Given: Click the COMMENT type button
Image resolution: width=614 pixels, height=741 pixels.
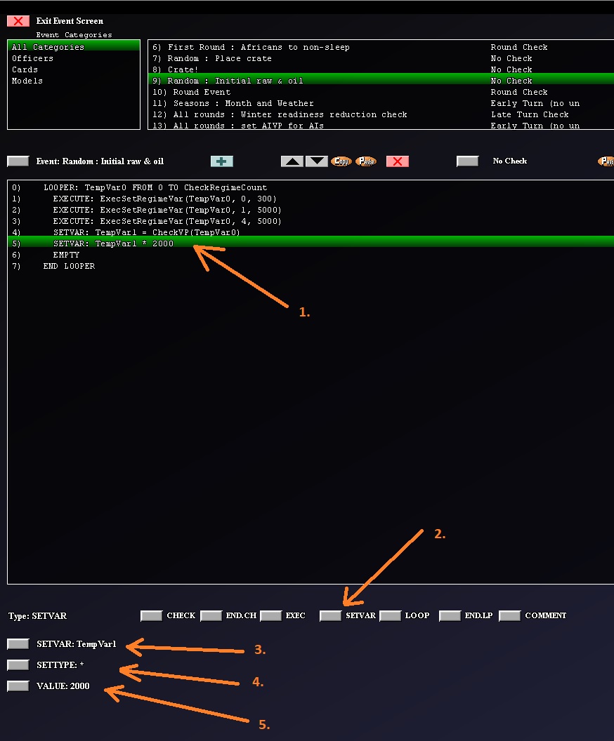Looking at the screenshot, I should click(510, 616).
